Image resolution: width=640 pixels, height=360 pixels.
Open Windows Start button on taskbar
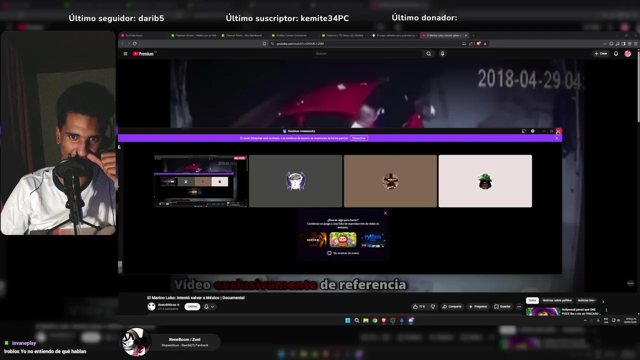pyautogui.click(x=348, y=320)
